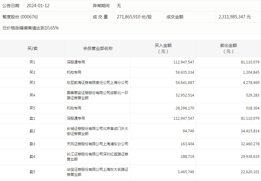The width and height of the screenshot is (261, 181).
Task: Click 机构专用 in the 买2 row
Action: (74, 72)
